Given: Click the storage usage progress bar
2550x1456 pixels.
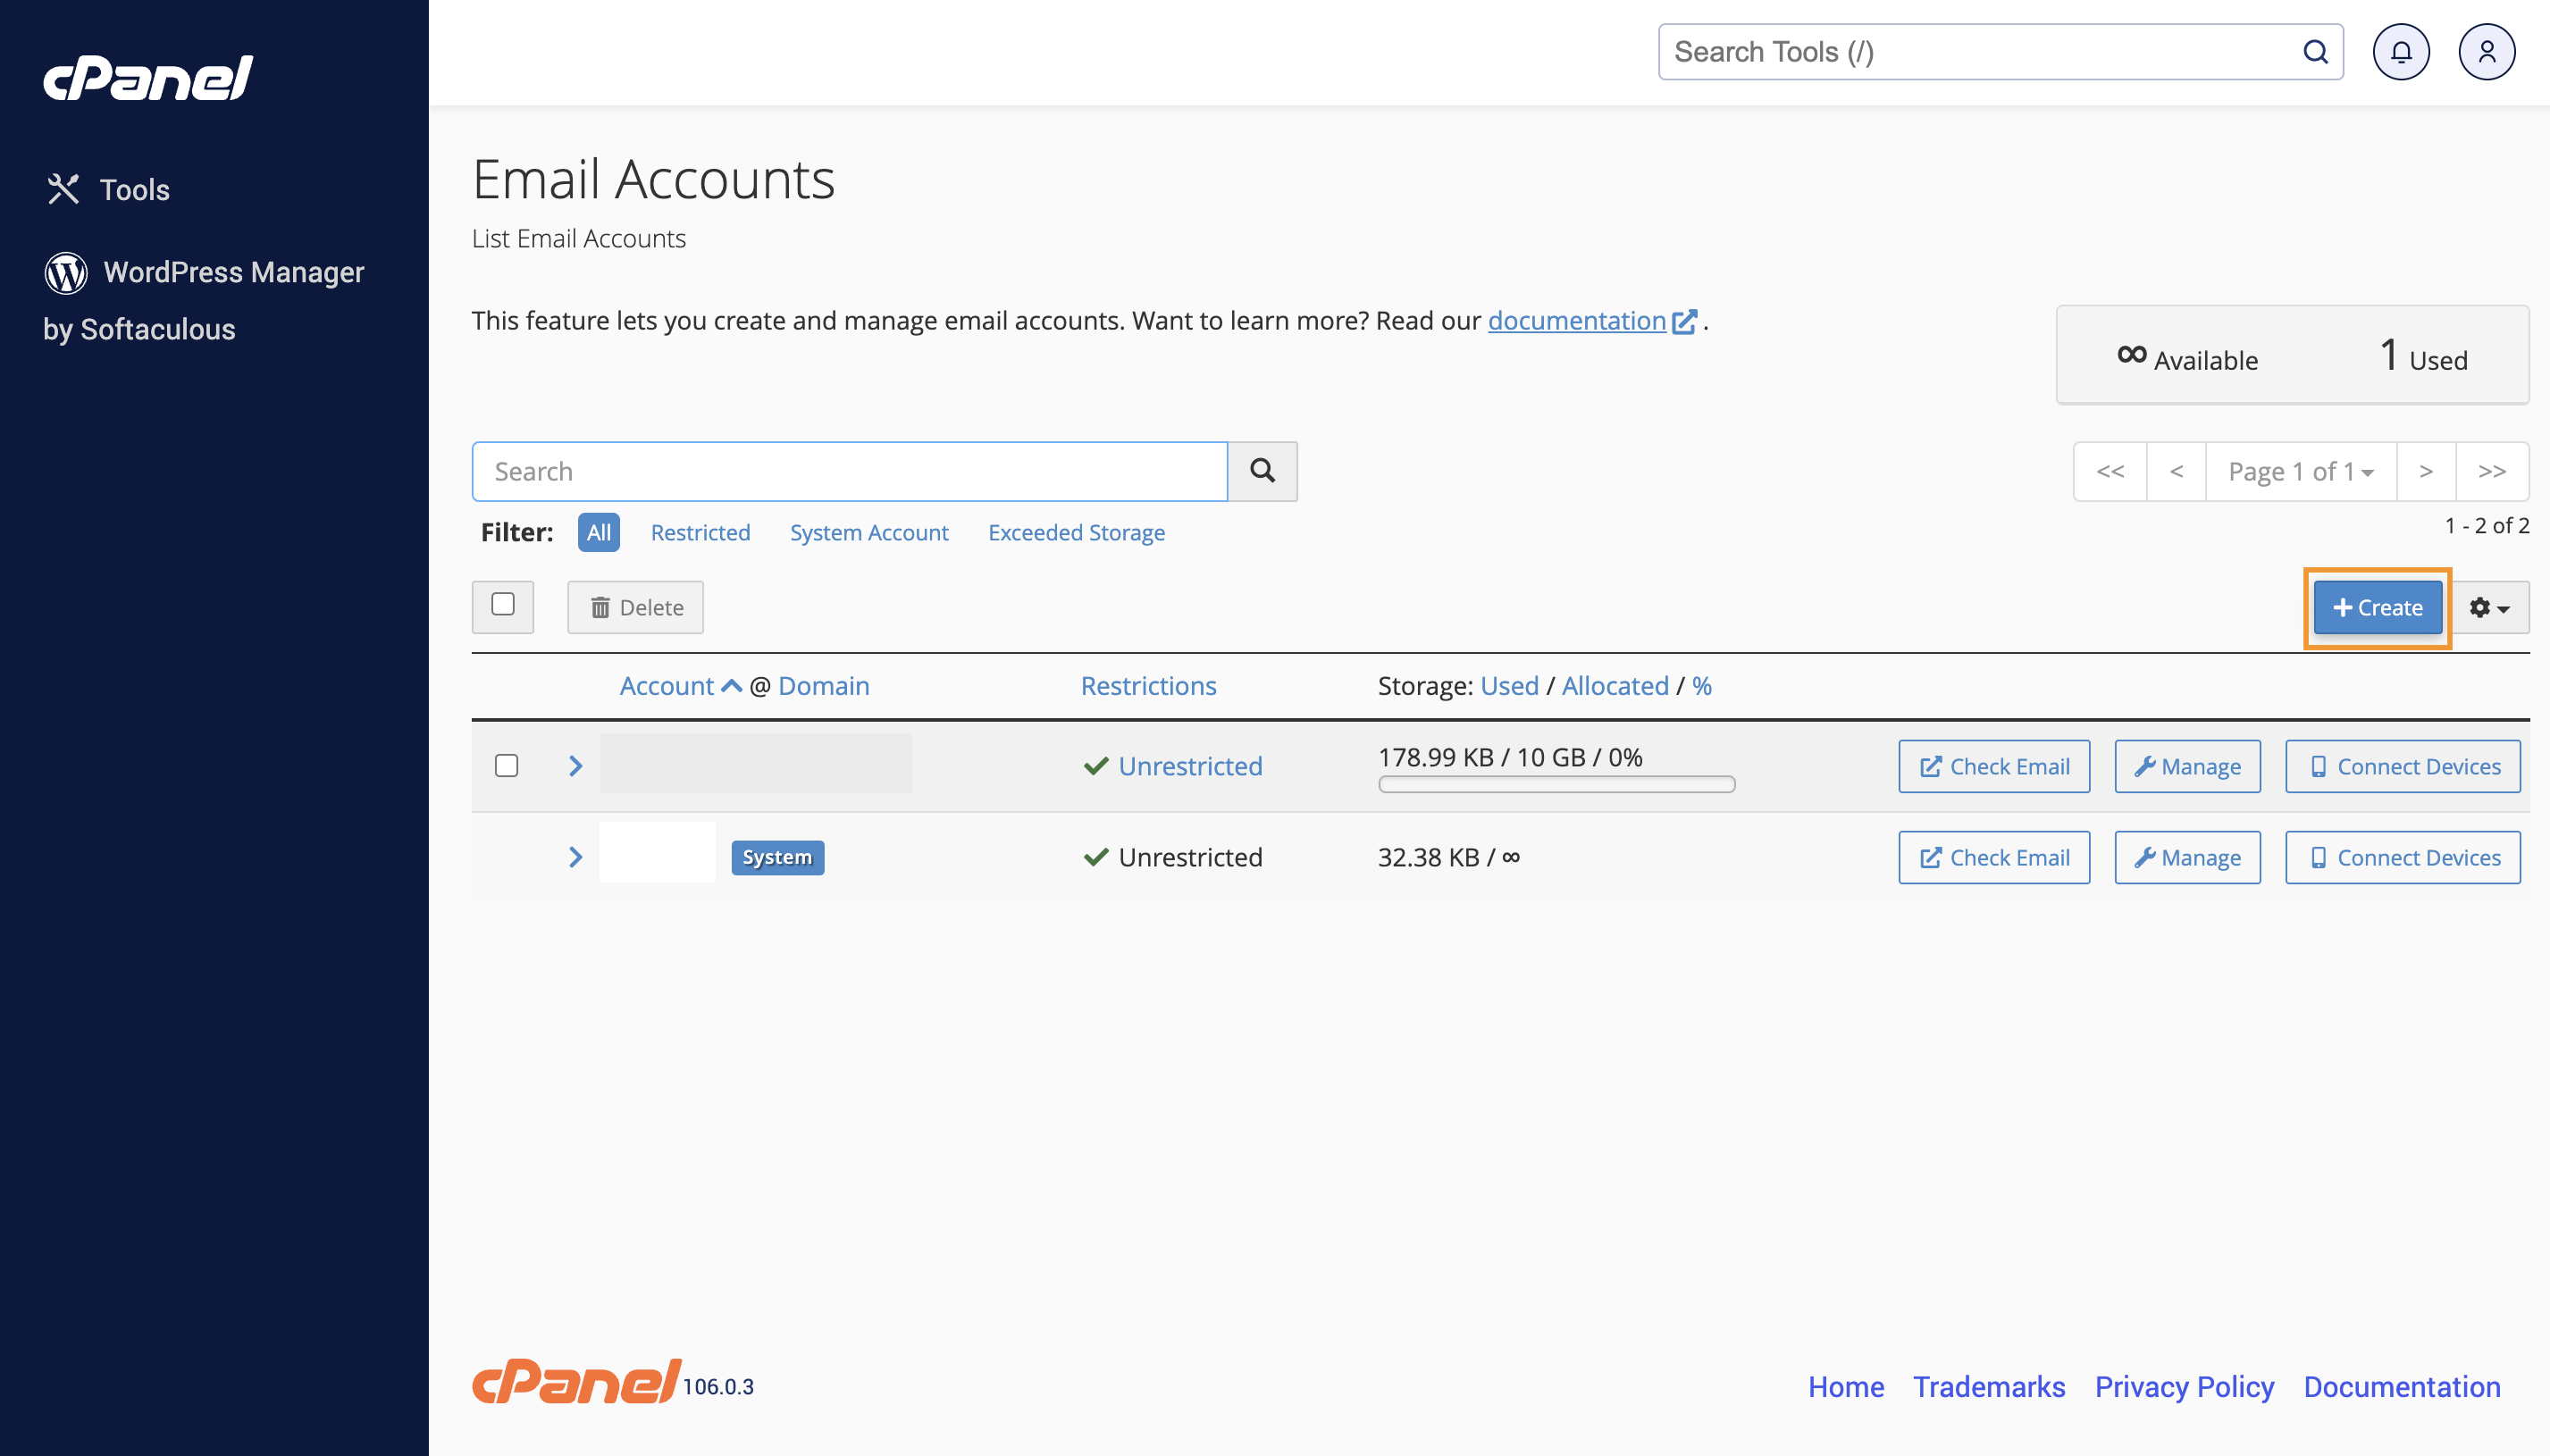Looking at the screenshot, I should 1556,784.
